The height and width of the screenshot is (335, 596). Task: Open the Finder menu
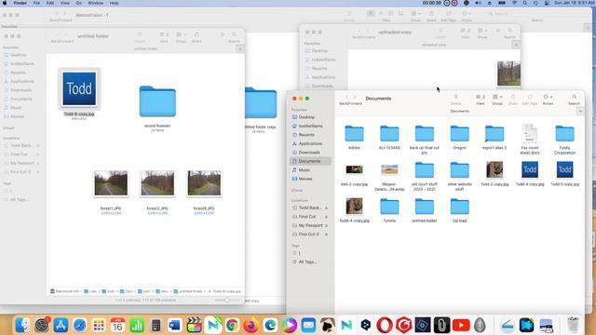(20, 3)
